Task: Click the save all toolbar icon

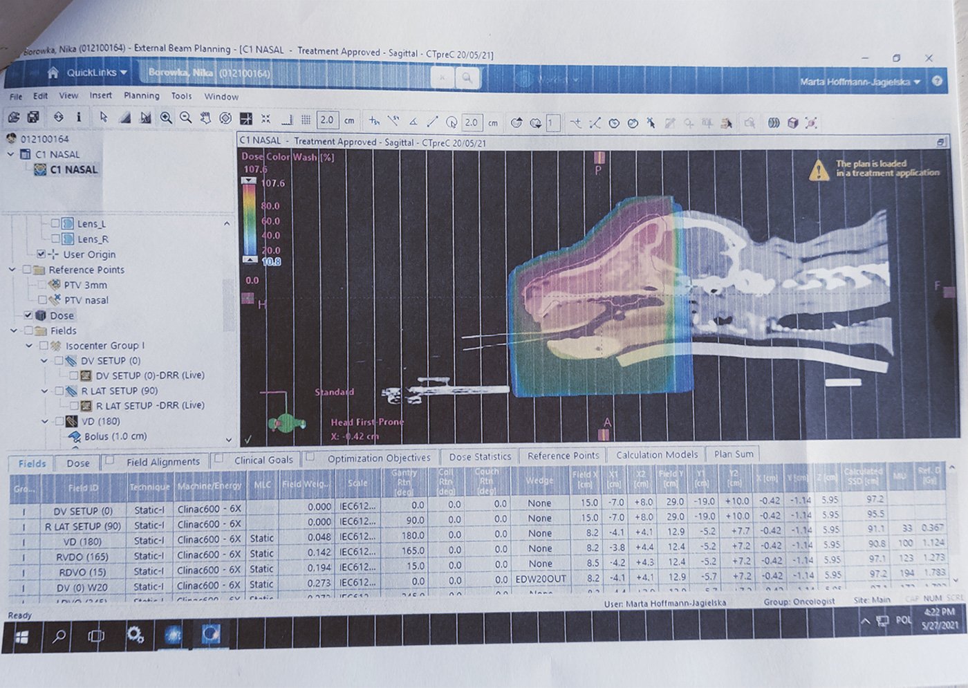Action: (32, 118)
